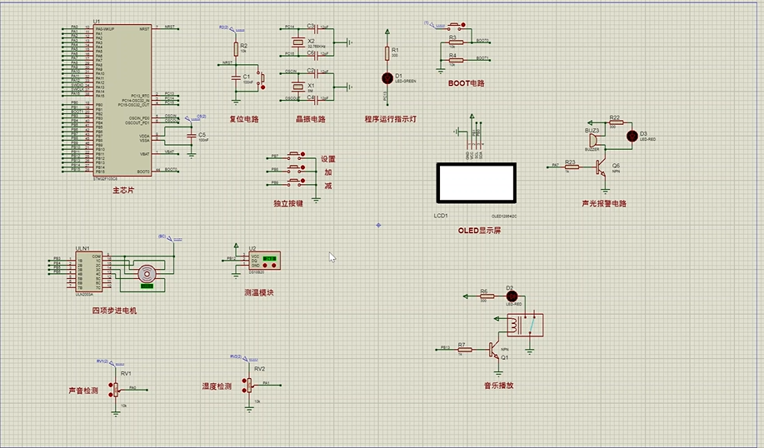This screenshot has width=764, height=448.
Task: Click the Q6 NPN transistor
Action: click(601, 166)
